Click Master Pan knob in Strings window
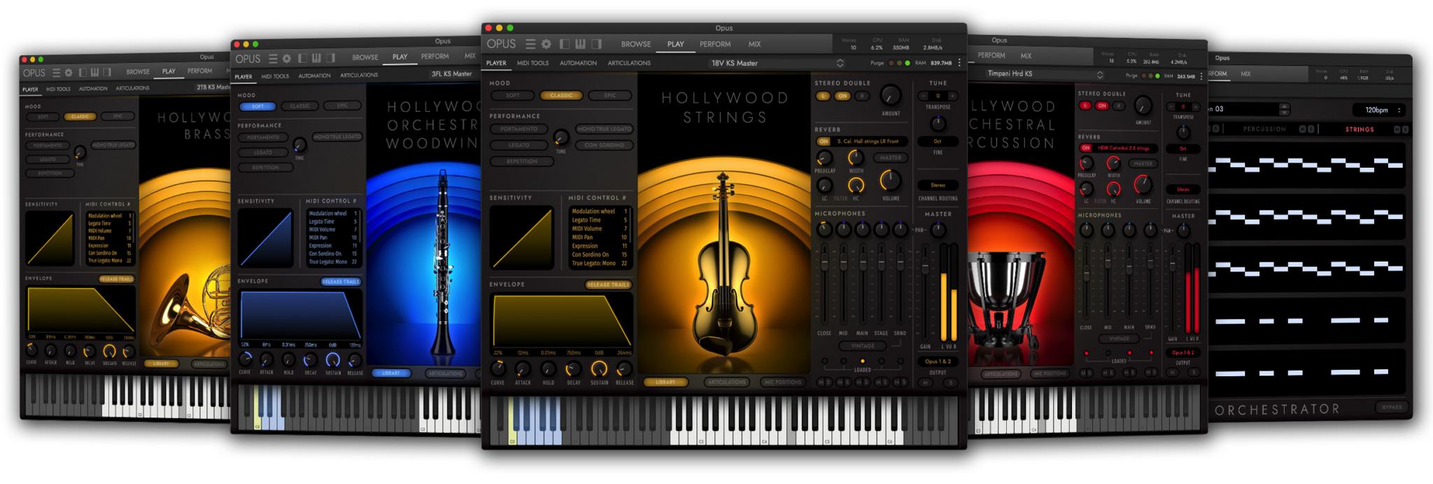The image size is (1433, 484). [x=938, y=229]
